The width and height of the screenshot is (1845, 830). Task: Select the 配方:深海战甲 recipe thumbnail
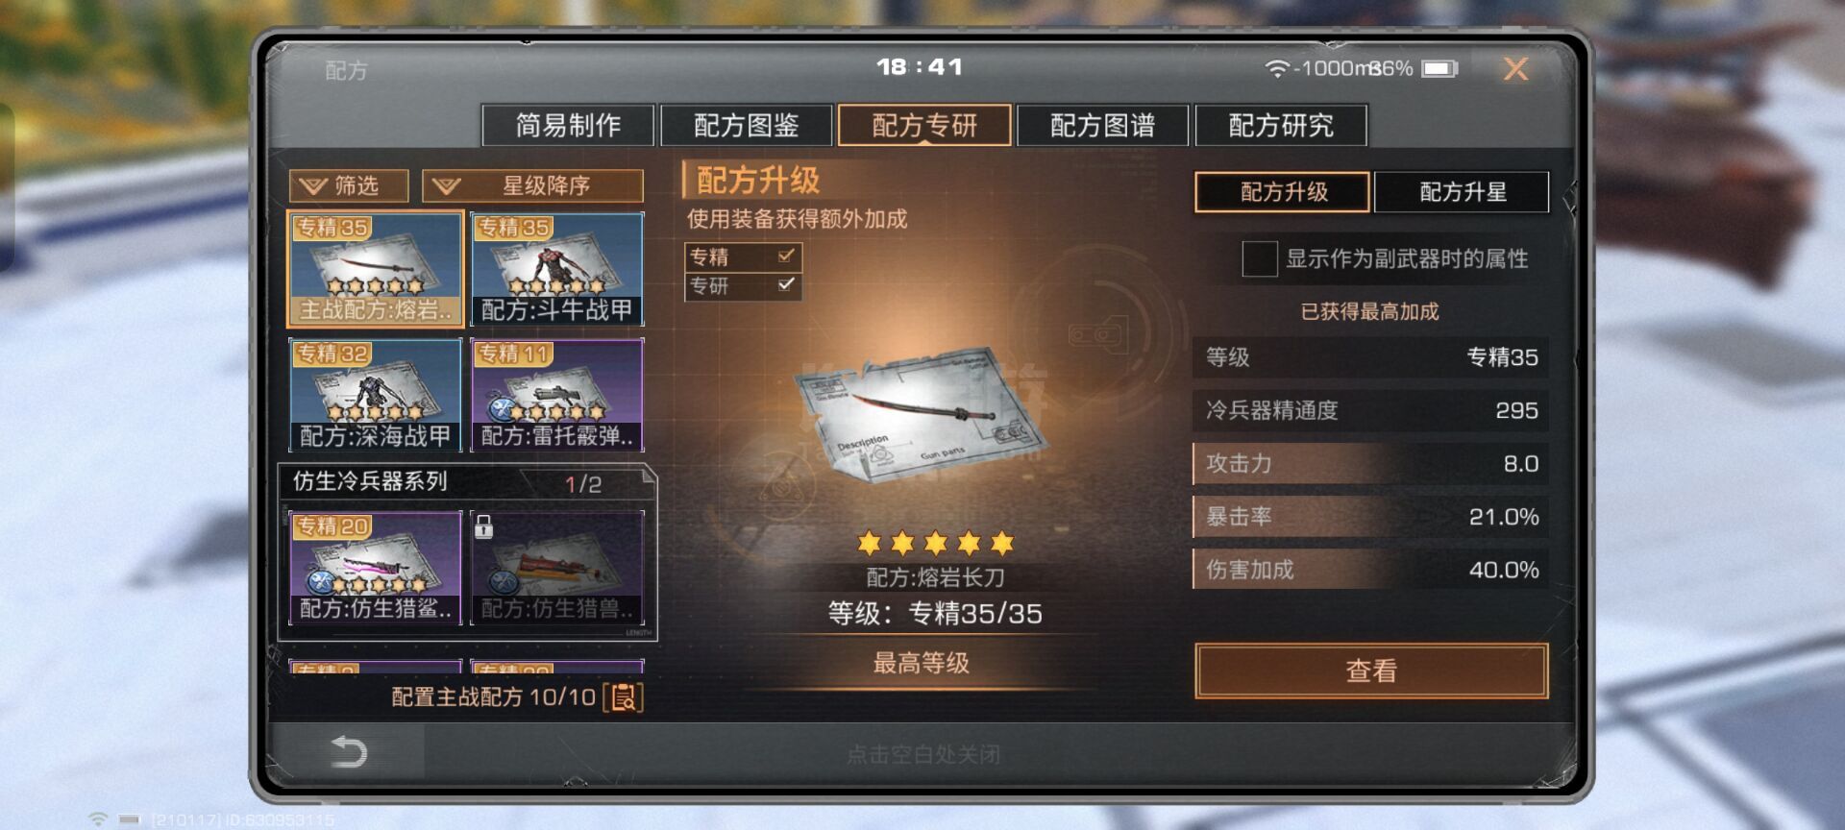coord(375,395)
